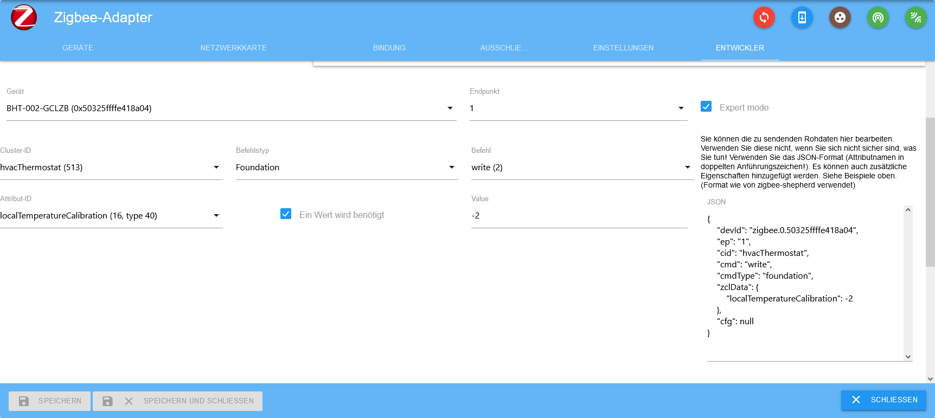This screenshot has width=935, height=418.
Task: Click the X icon on Schliessen button
Action: point(856,400)
